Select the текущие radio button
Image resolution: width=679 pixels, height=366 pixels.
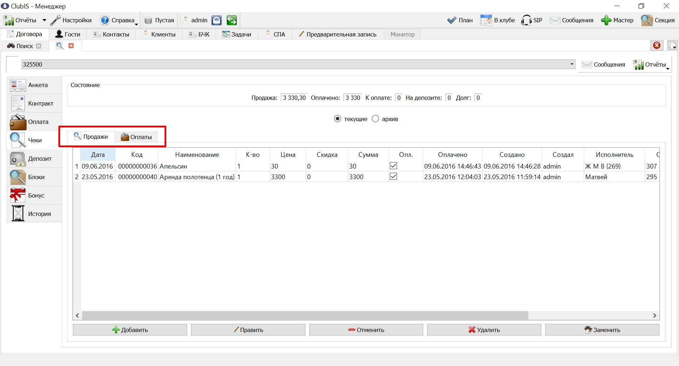[x=338, y=119]
